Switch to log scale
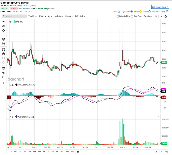This screenshot has width=172, height=155. (x=167, y=152)
